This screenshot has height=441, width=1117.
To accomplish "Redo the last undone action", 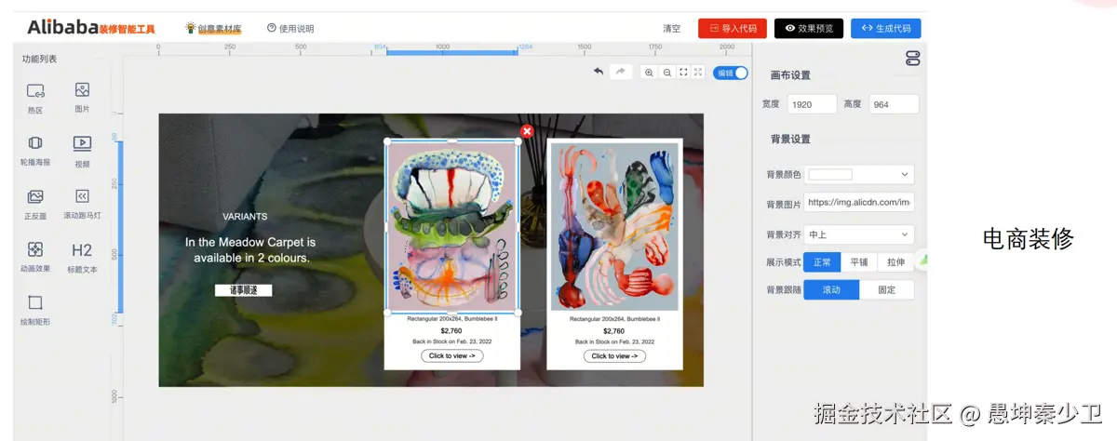I will [621, 72].
